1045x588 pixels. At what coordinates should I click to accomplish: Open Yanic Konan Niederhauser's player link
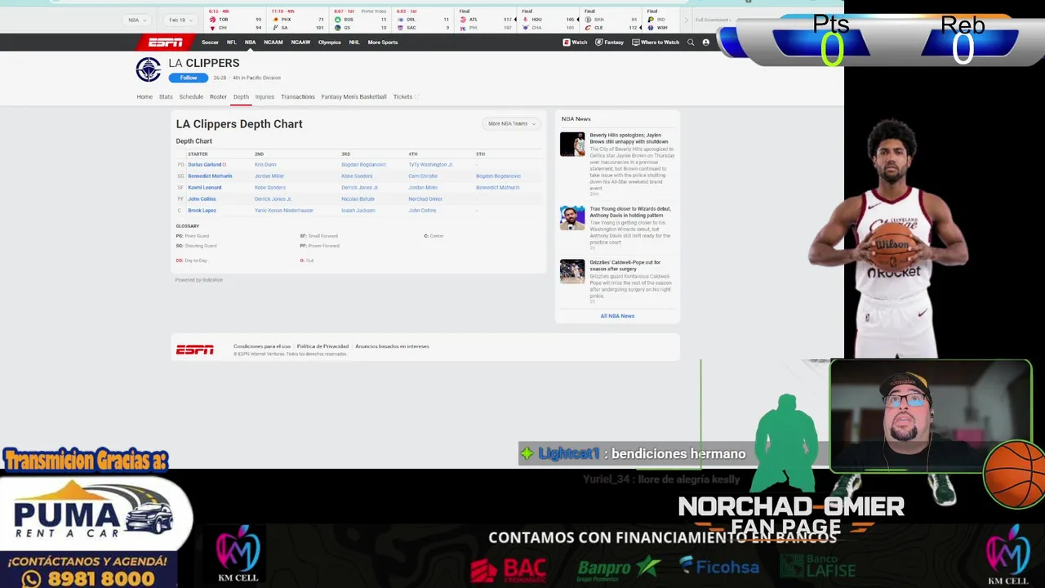coord(284,211)
